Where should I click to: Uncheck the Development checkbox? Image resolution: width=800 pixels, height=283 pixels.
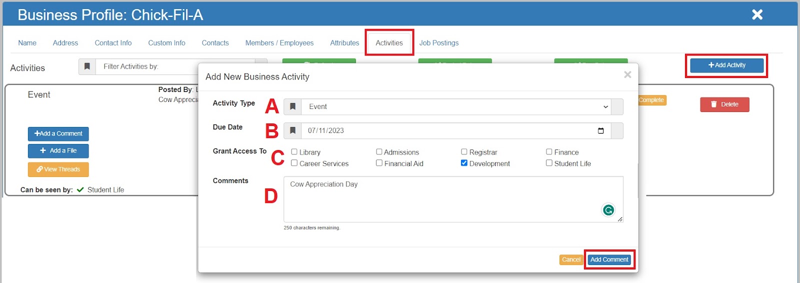[x=464, y=163]
